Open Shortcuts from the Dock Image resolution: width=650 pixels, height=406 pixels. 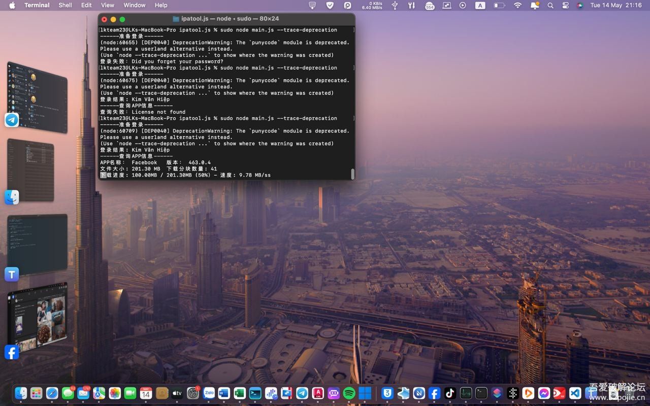tap(497, 393)
